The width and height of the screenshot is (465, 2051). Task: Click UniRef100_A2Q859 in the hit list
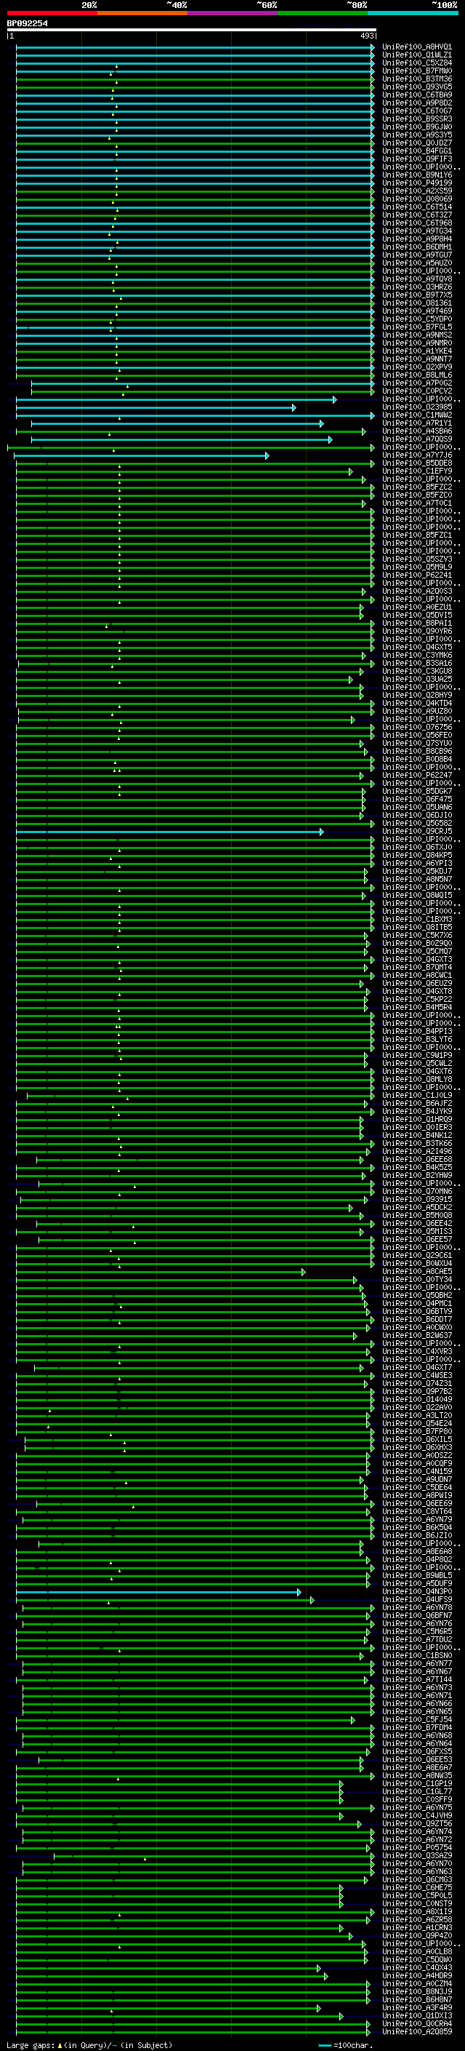click(417, 2032)
